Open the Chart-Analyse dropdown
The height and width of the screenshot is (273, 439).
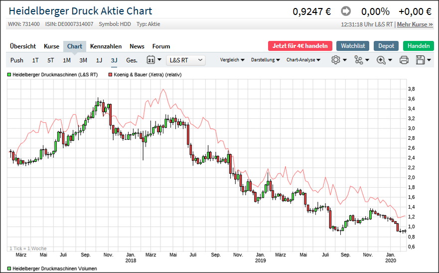point(303,60)
